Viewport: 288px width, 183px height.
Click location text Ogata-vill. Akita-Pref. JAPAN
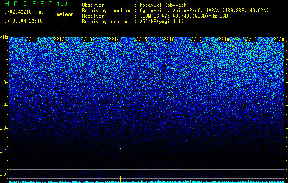point(180,11)
